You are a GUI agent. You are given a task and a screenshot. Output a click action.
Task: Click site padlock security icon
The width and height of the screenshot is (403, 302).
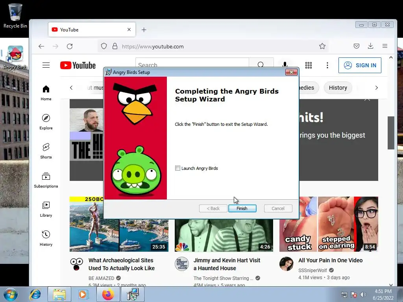(x=115, y=46)
